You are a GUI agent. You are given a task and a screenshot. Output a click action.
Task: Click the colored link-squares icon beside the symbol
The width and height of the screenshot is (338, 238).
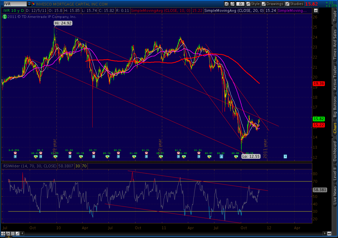[33, 4]
